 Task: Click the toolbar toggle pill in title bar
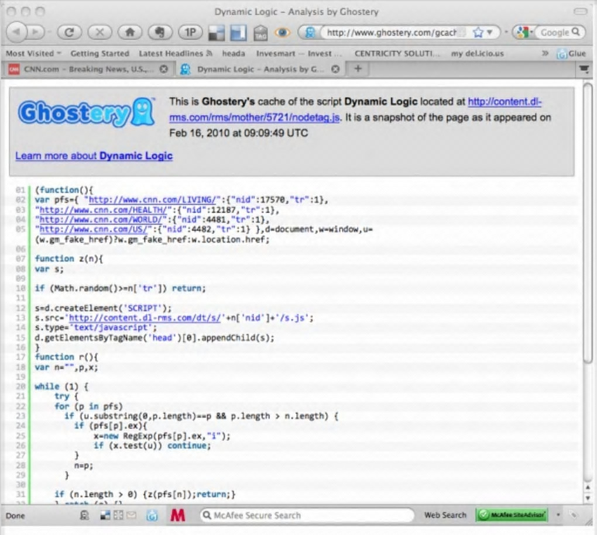(580, 12)
